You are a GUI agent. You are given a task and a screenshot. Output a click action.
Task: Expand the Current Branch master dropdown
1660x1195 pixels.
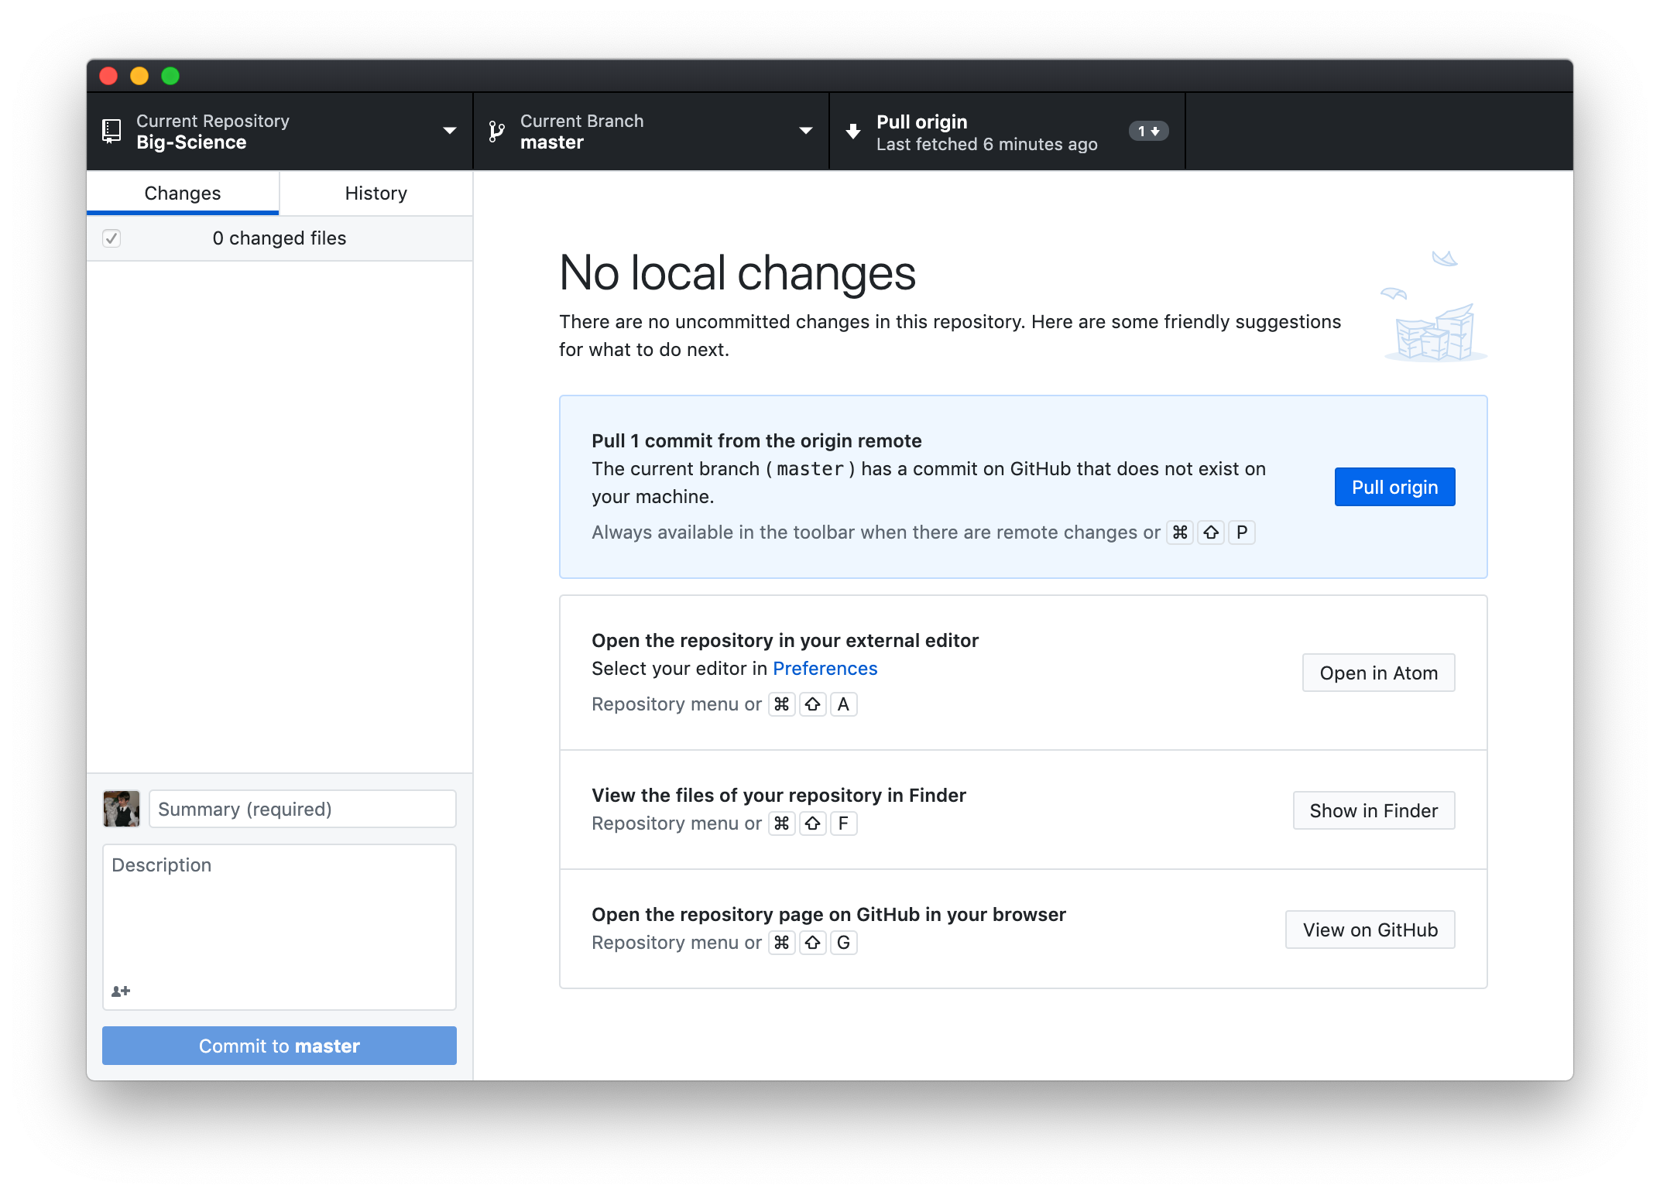pos(650,132)
